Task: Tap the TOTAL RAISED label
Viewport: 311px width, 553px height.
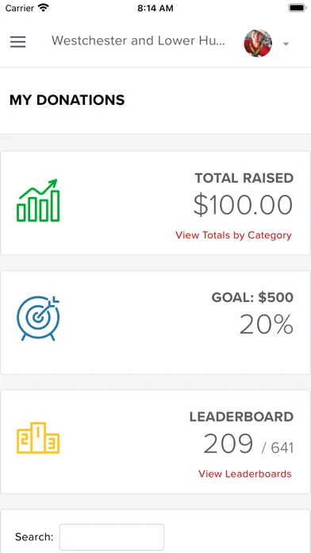Action: click(x=244, y=179)
